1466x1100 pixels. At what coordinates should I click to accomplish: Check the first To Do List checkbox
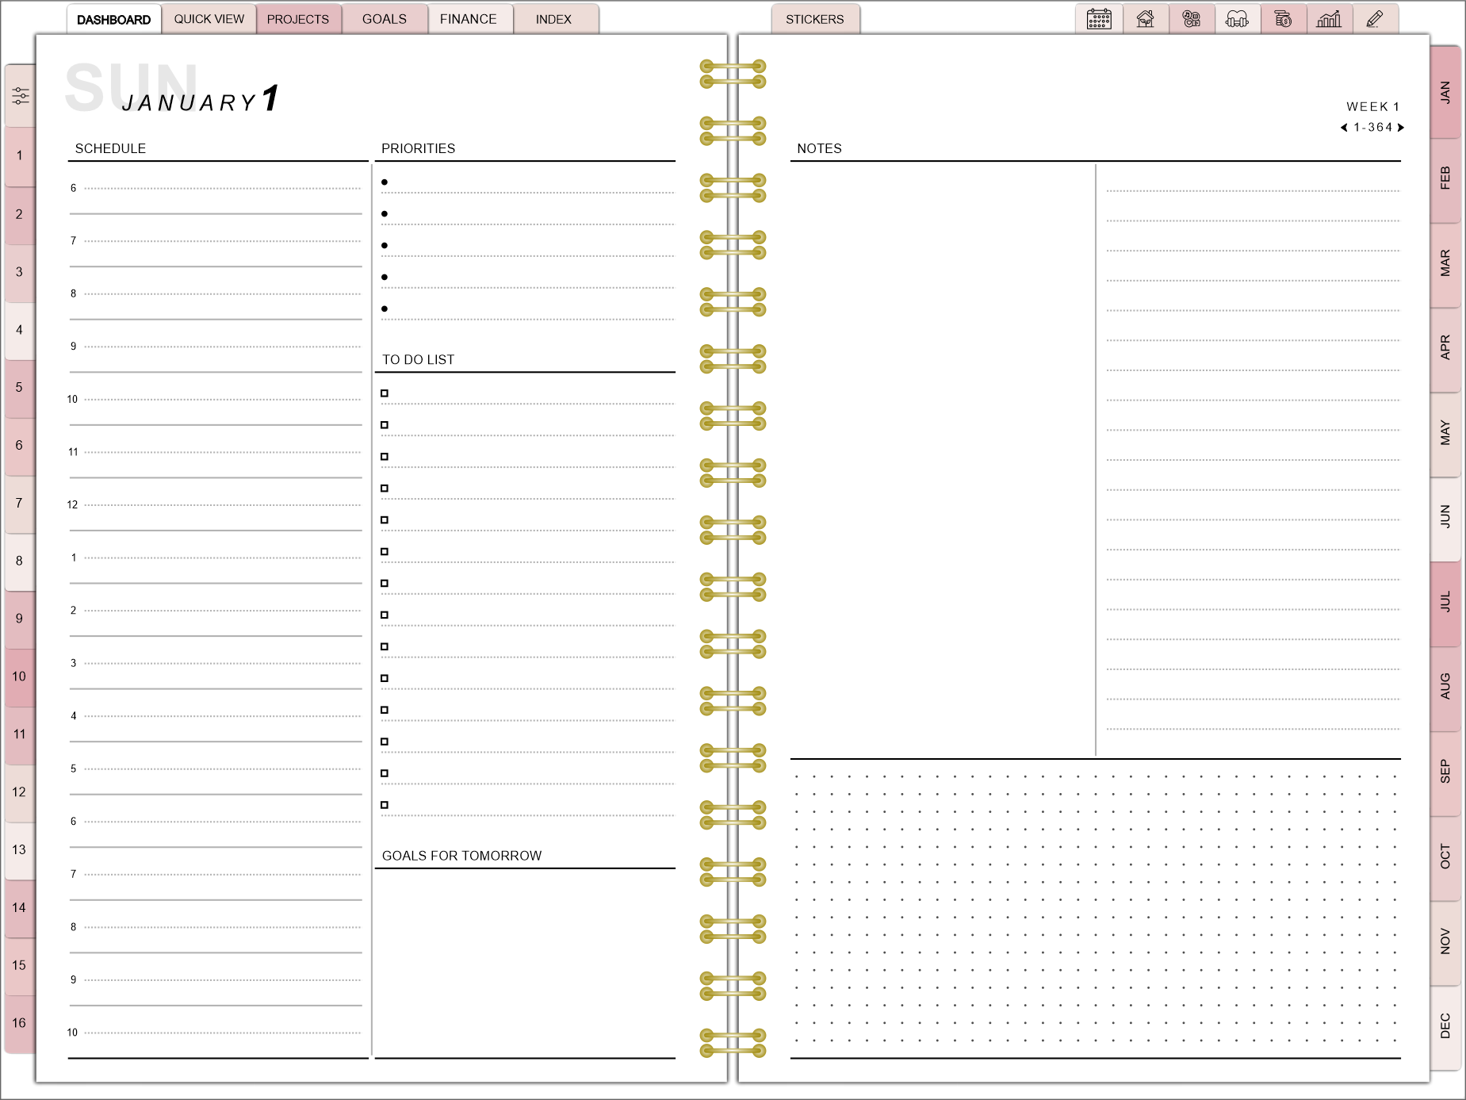[385, 393]
